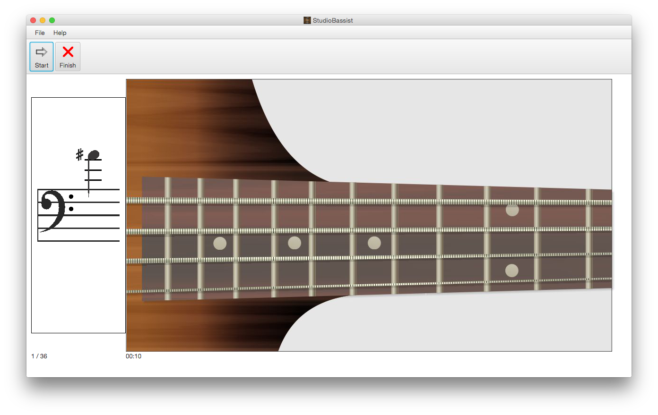Click the question counter 1 / 36

pyautogui.click(x=39, y=356)
